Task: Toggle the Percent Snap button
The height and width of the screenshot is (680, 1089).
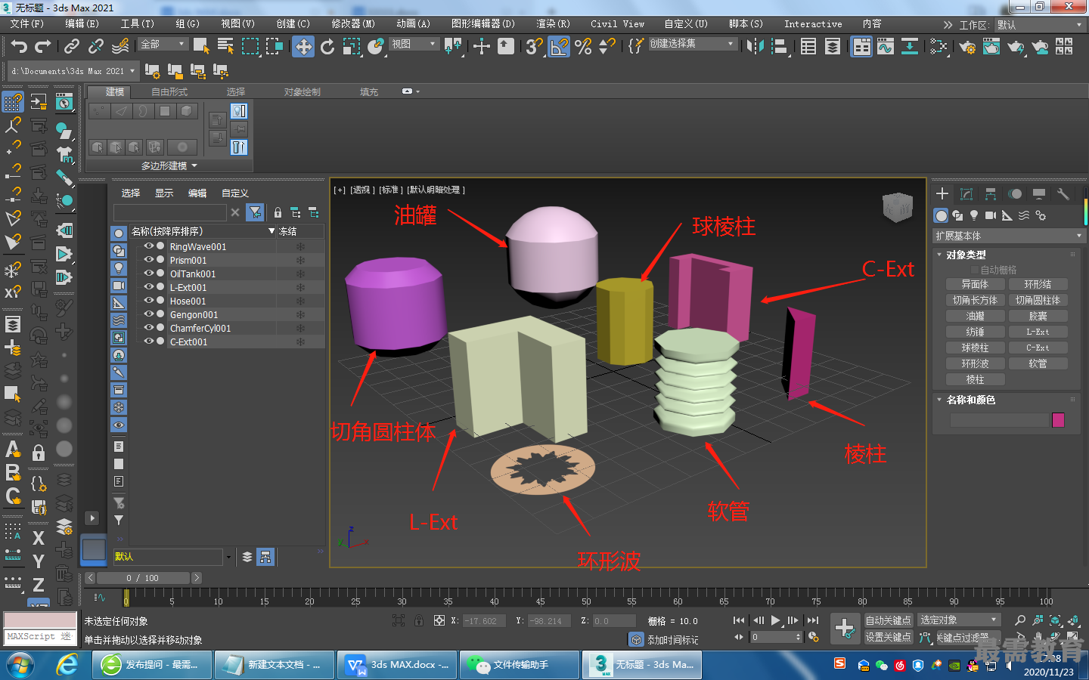Action: [583, 47]
